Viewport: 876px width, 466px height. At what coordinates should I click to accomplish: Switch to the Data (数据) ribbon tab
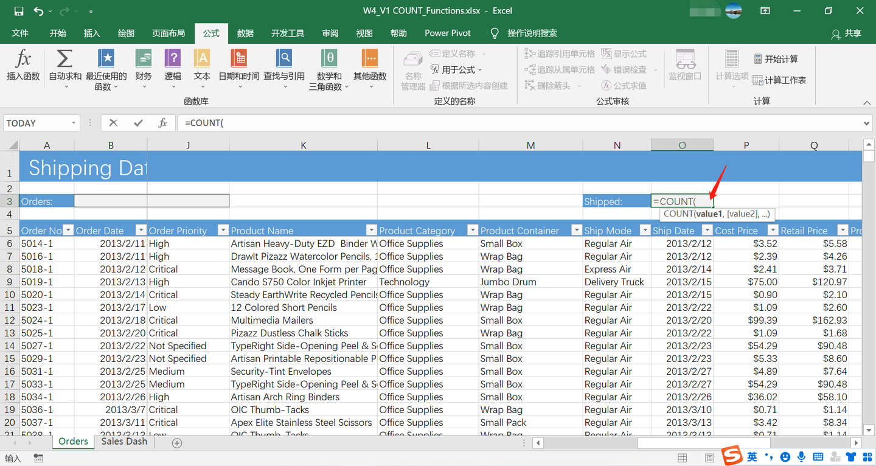(x=245, y=33)
